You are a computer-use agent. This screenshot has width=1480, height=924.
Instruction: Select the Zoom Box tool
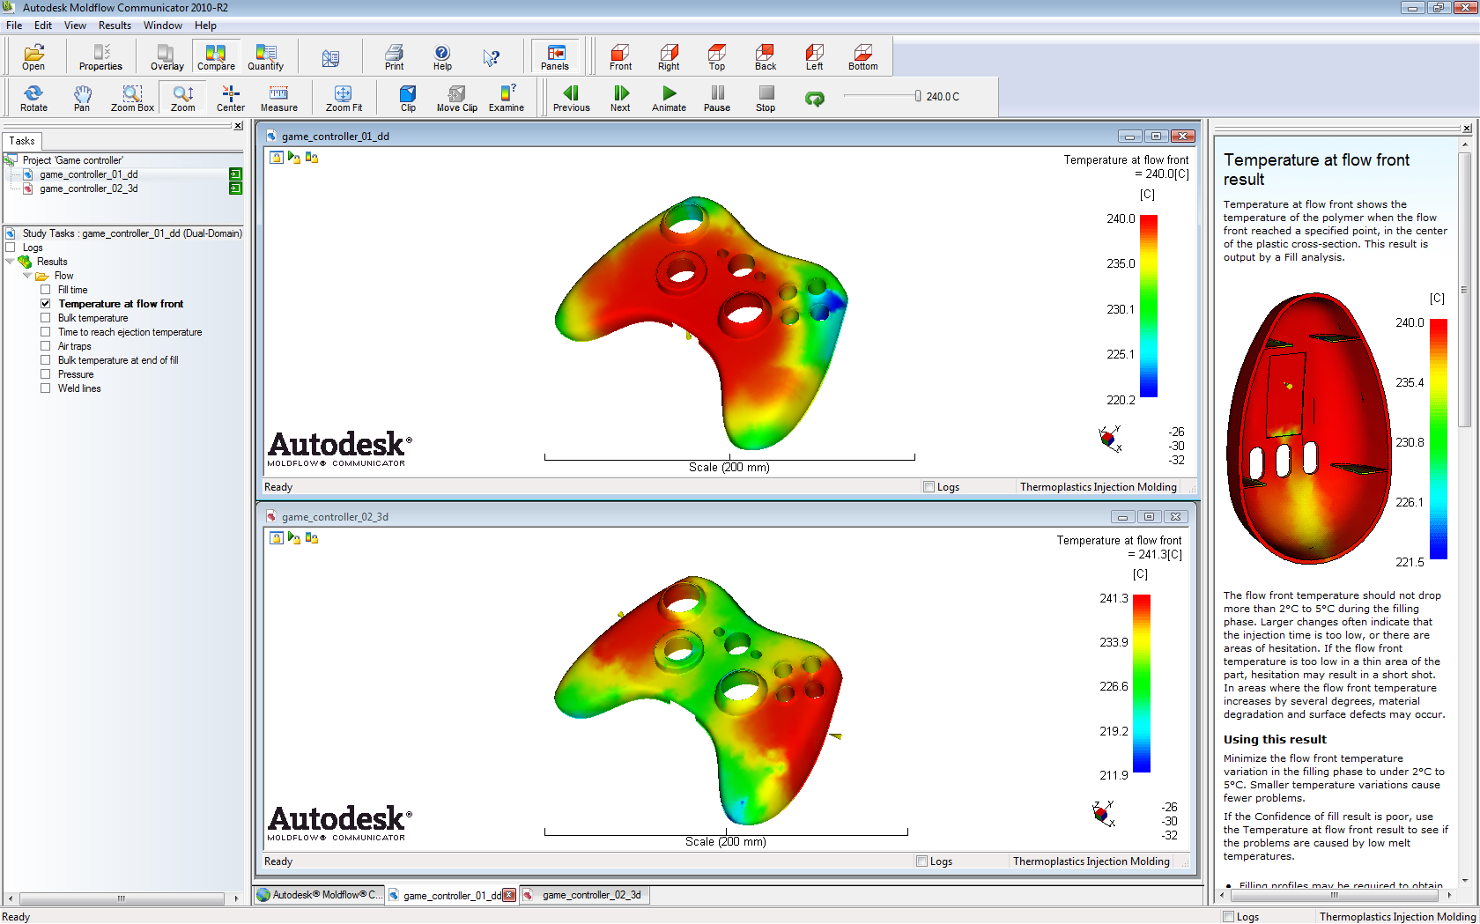(132, 98)
